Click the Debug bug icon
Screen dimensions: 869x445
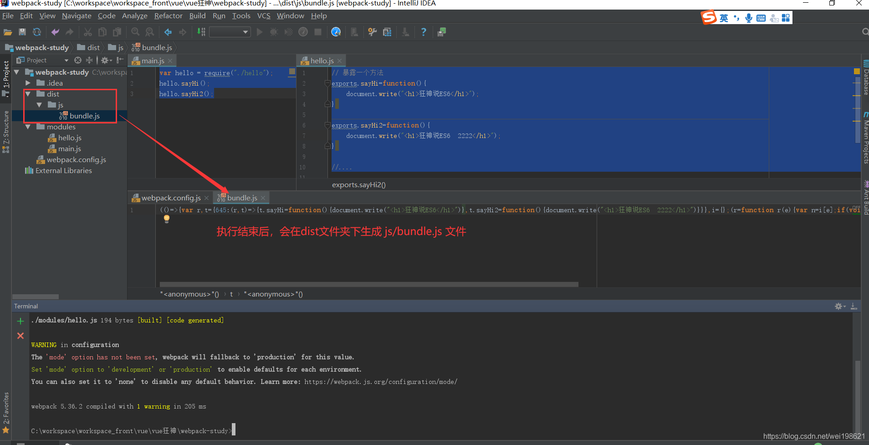274,32
